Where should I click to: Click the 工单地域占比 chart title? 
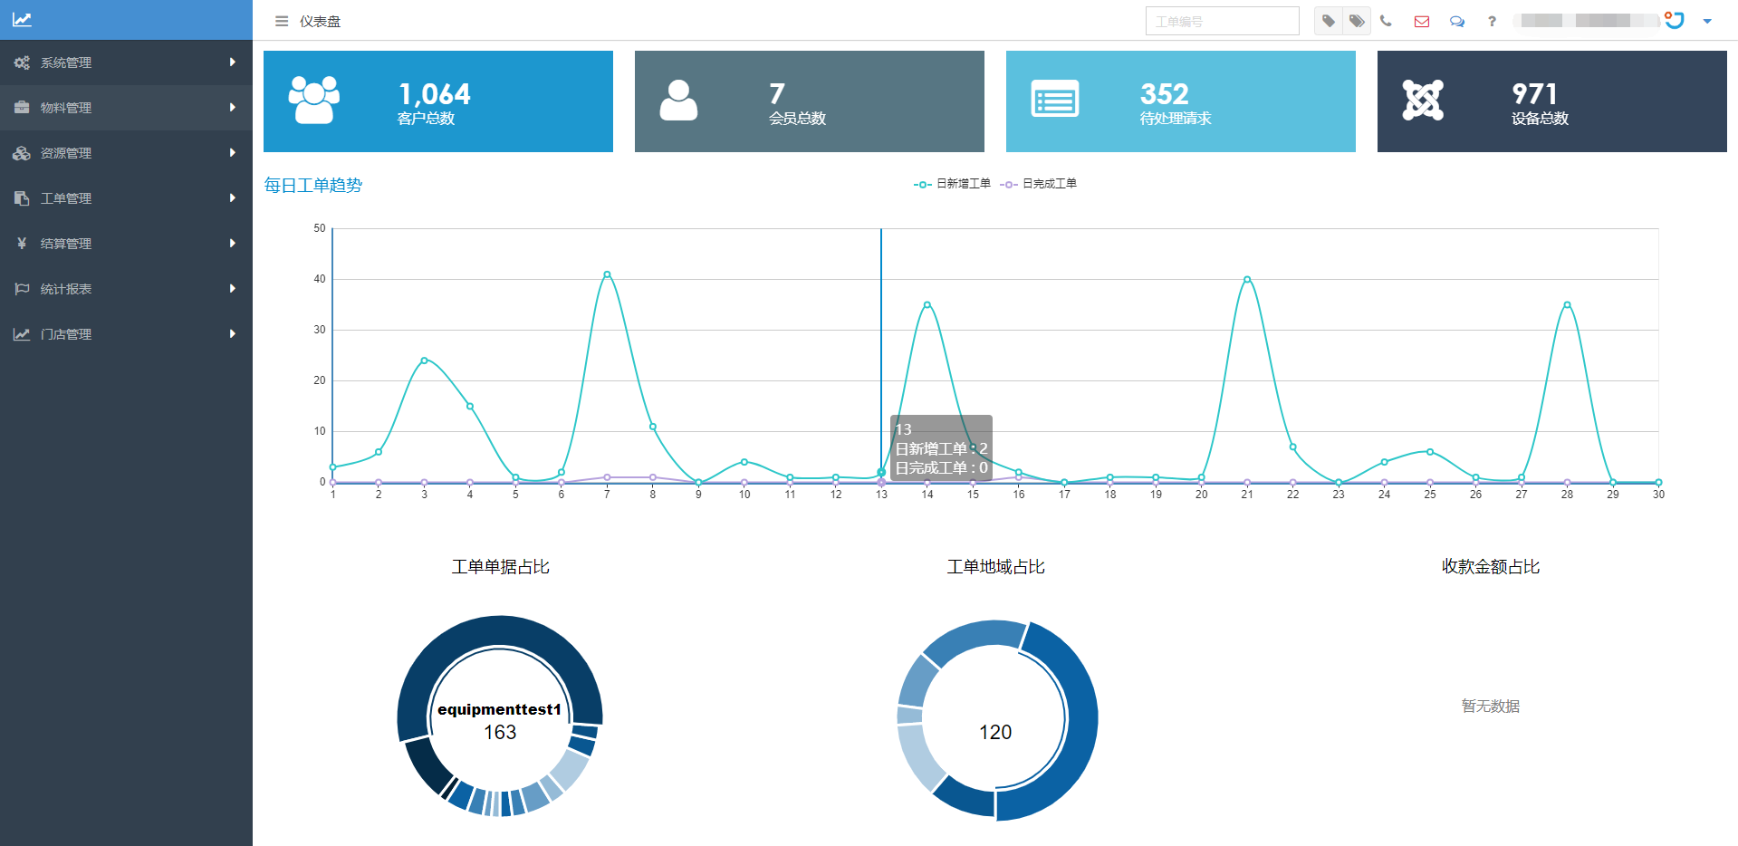pyautogui.click(x=996, y=567)
